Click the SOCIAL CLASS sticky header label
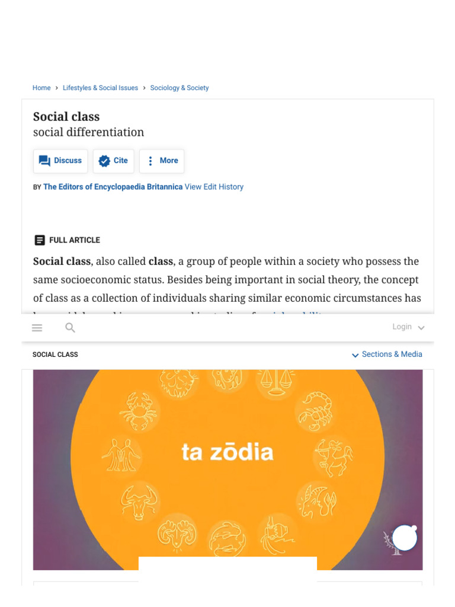The width and height of the screenshot is (455, 607). 55,354
